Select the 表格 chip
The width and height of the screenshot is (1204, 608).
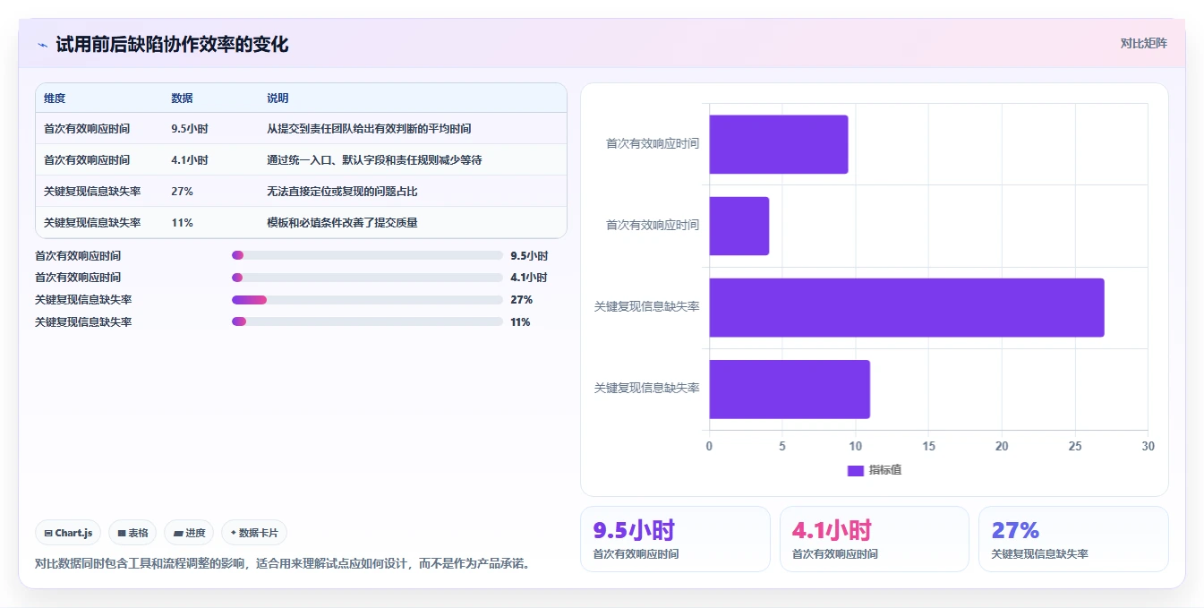(x=132, y=533)
